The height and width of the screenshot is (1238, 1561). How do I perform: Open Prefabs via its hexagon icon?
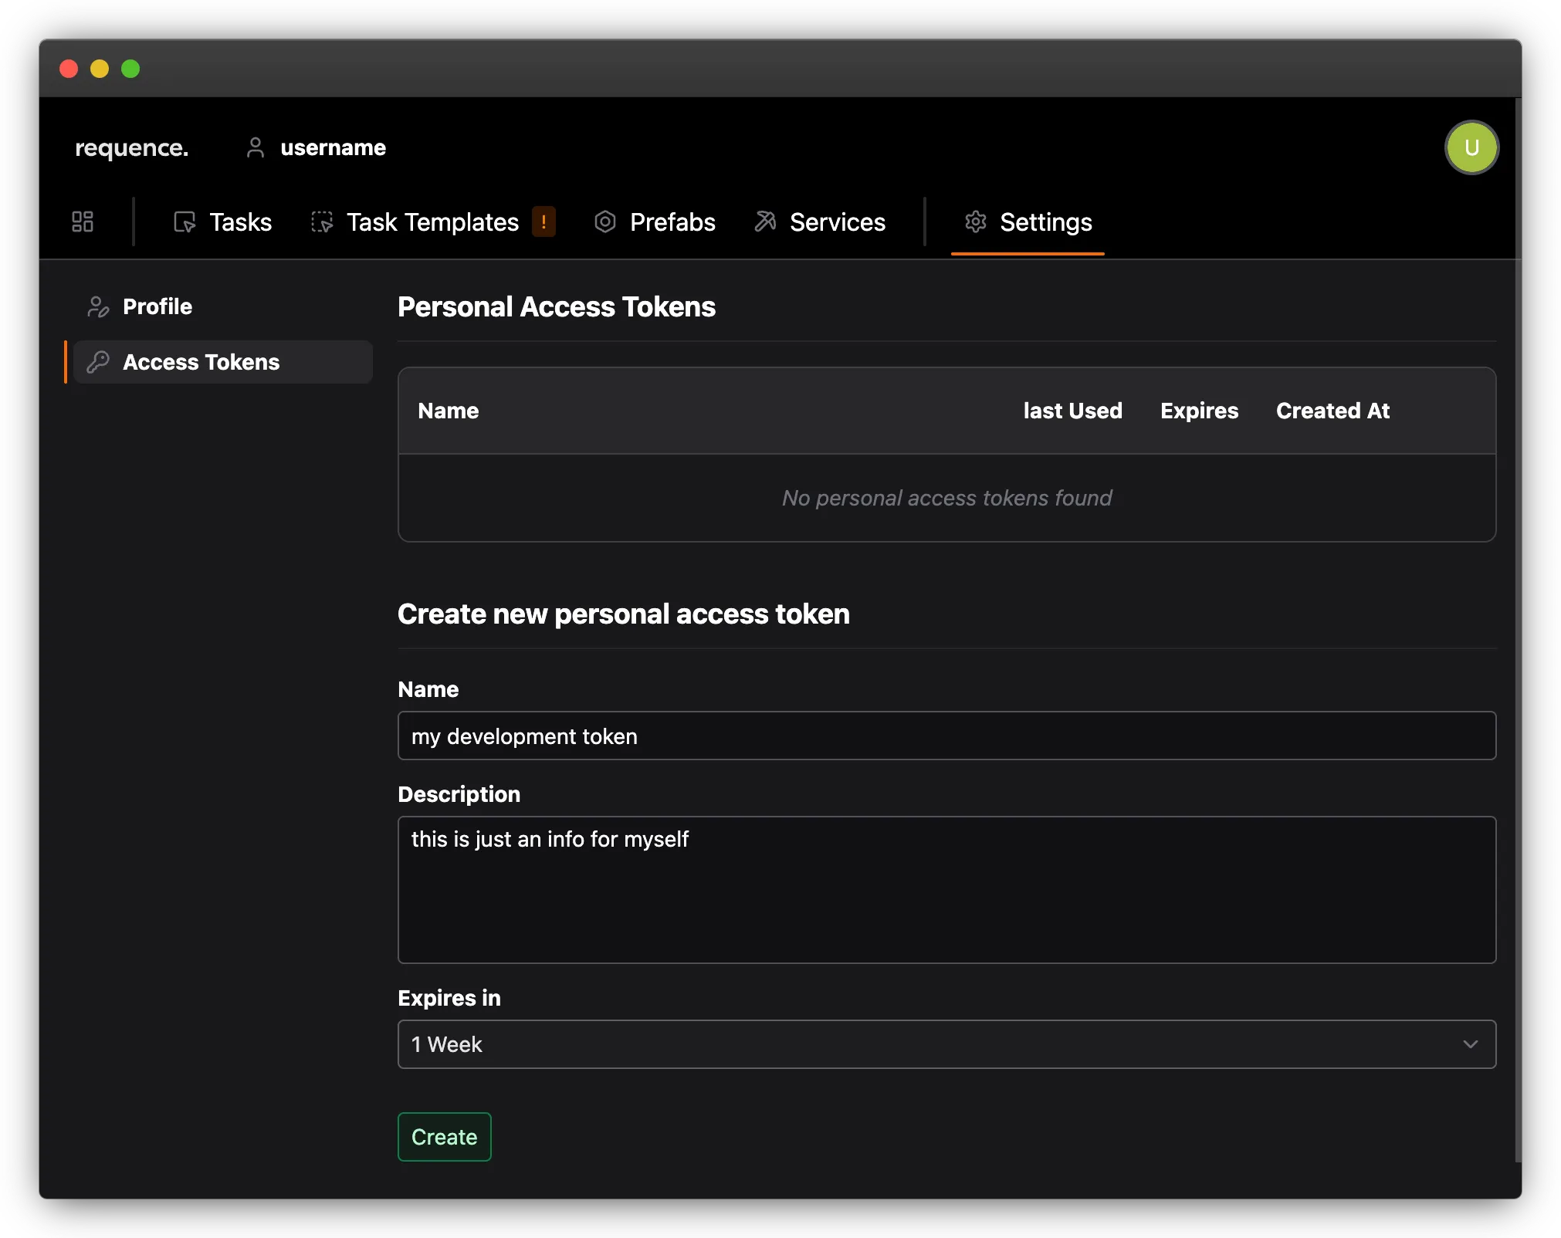coord(605,222)
